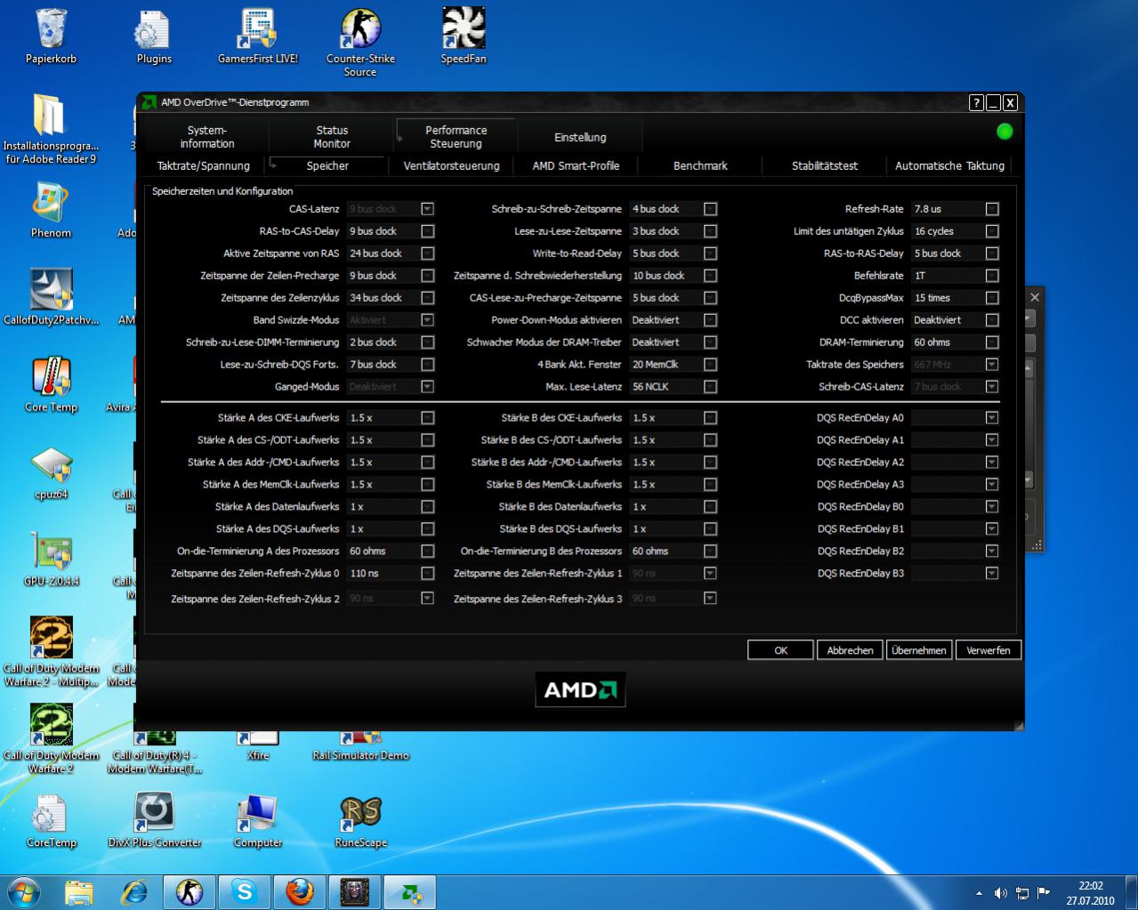Open the SpeedFan desktop shortcut
The height and width of the screenshot is (910, 1138).
pyautogui.click(x=464, y=36)
